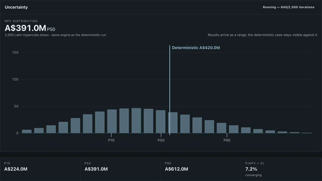Screen dimensions: 322x181
Task: Click the Deterministic A$420.0M label
Action: tap(196, 48)
